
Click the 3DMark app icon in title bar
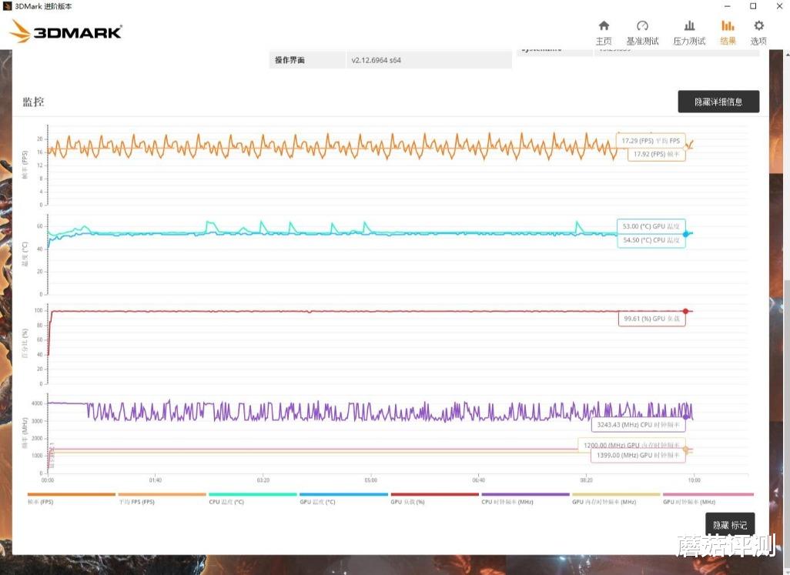coord(7,6)
